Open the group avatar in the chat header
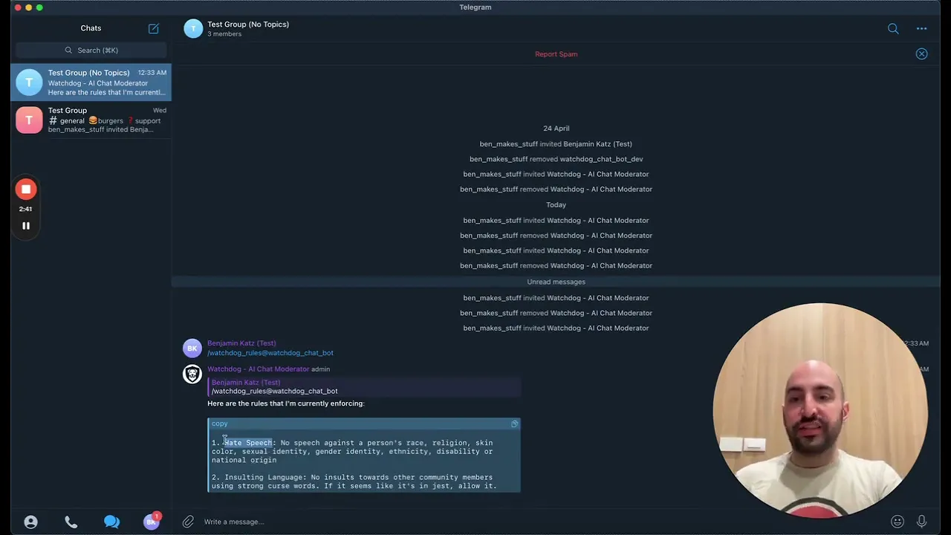This screenshot has height=535, width=951. point(193,29)
